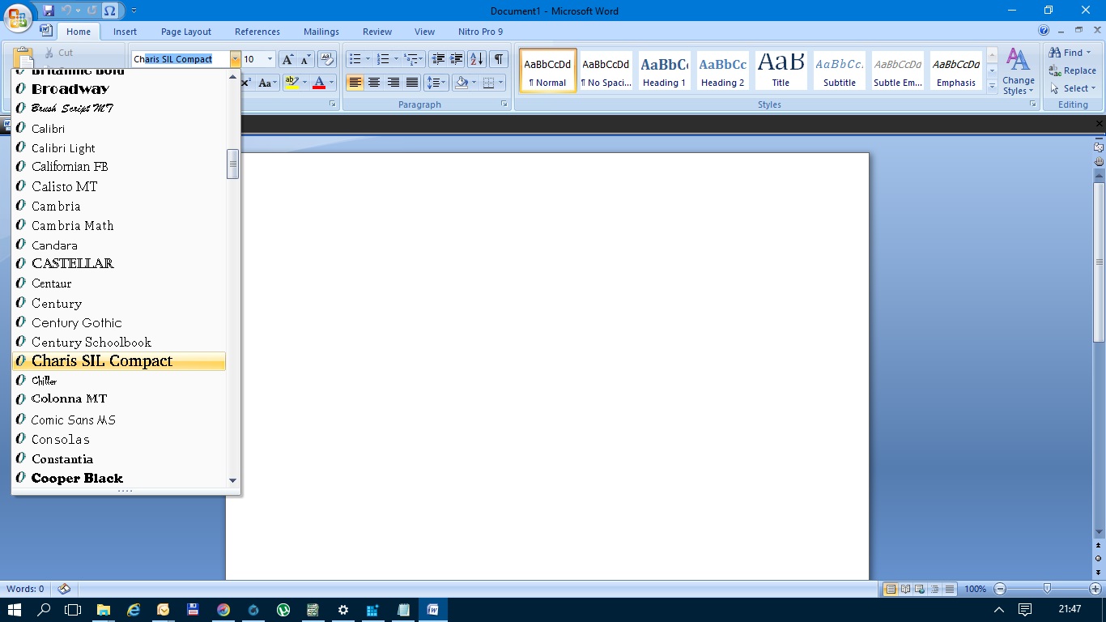The width and height of the screenshot is (1106, 622).
Task: Click Replace in Editing group
Action: click(x=1072, y=70)
